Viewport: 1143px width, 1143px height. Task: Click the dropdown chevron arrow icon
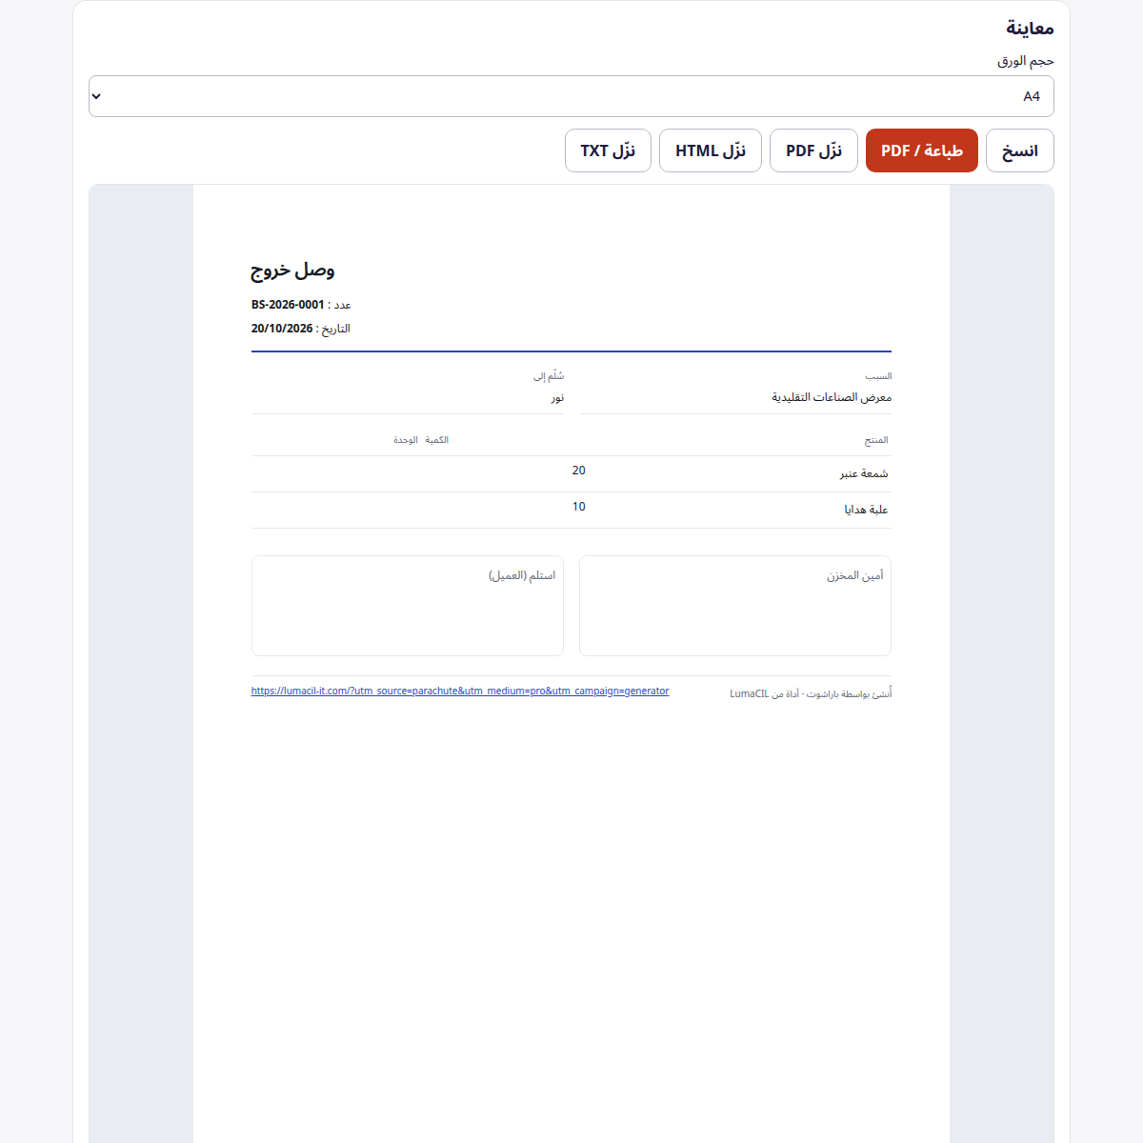[96, 96]
